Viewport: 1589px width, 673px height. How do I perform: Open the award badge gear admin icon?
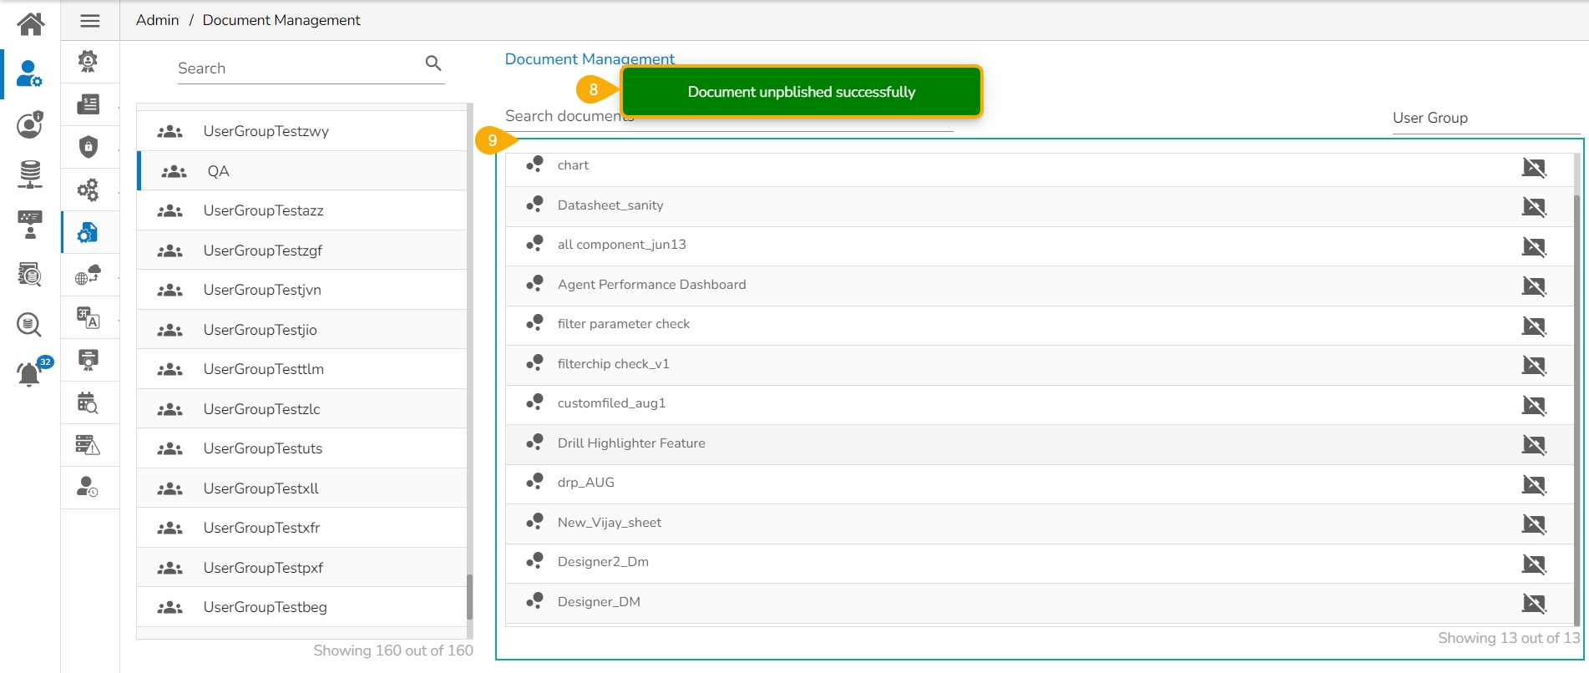click(x=88, y=61)
